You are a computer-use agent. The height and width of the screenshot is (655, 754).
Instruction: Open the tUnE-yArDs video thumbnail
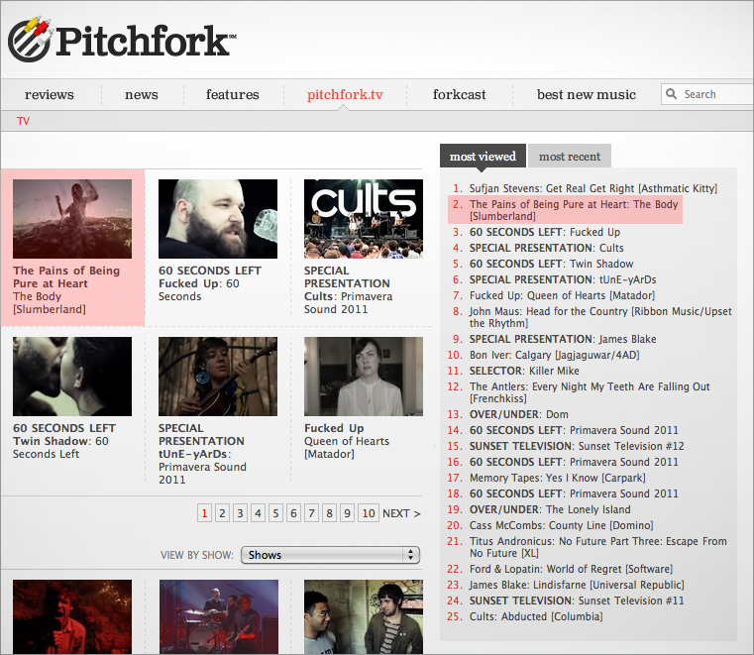pyautogui.click(x=218, y=377)
